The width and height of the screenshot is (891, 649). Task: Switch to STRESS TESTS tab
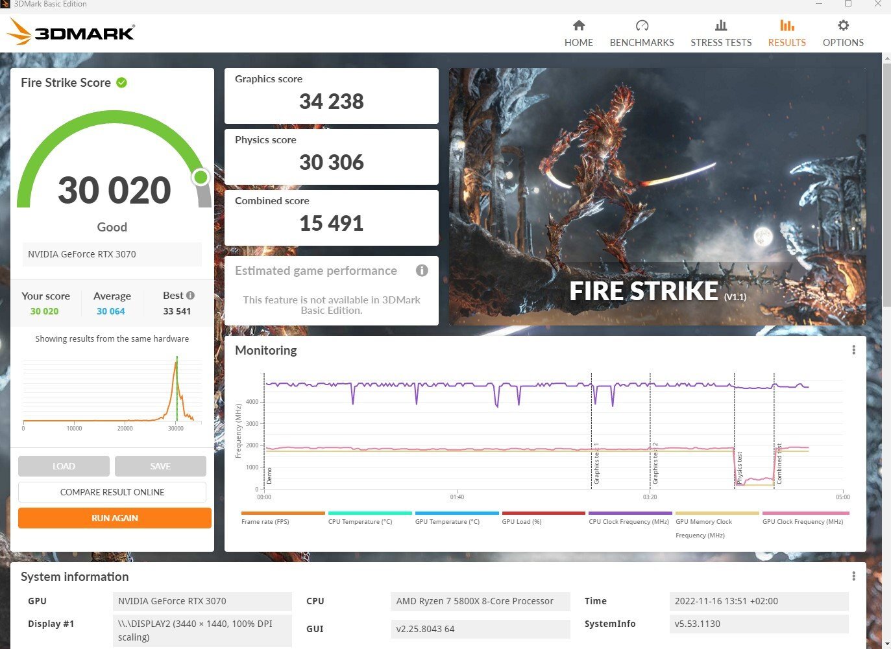721,34
